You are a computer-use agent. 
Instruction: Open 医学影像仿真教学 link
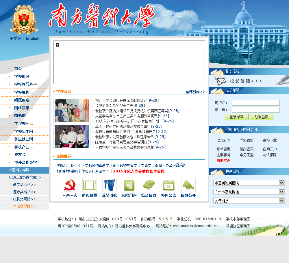pyautogui.click(x=95, y=165)
